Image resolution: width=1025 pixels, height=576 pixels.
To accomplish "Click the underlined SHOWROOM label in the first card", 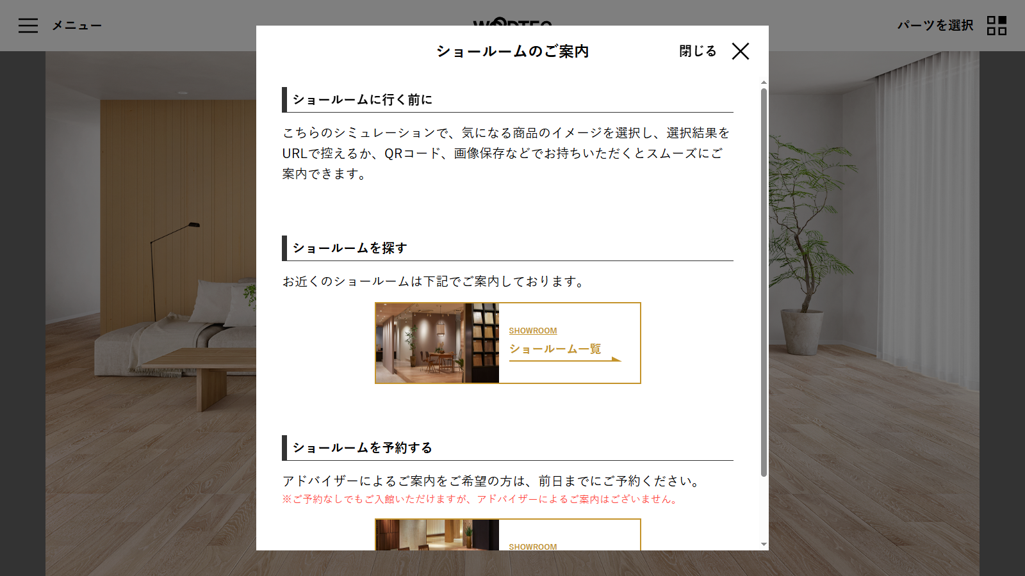I will 532,331.
